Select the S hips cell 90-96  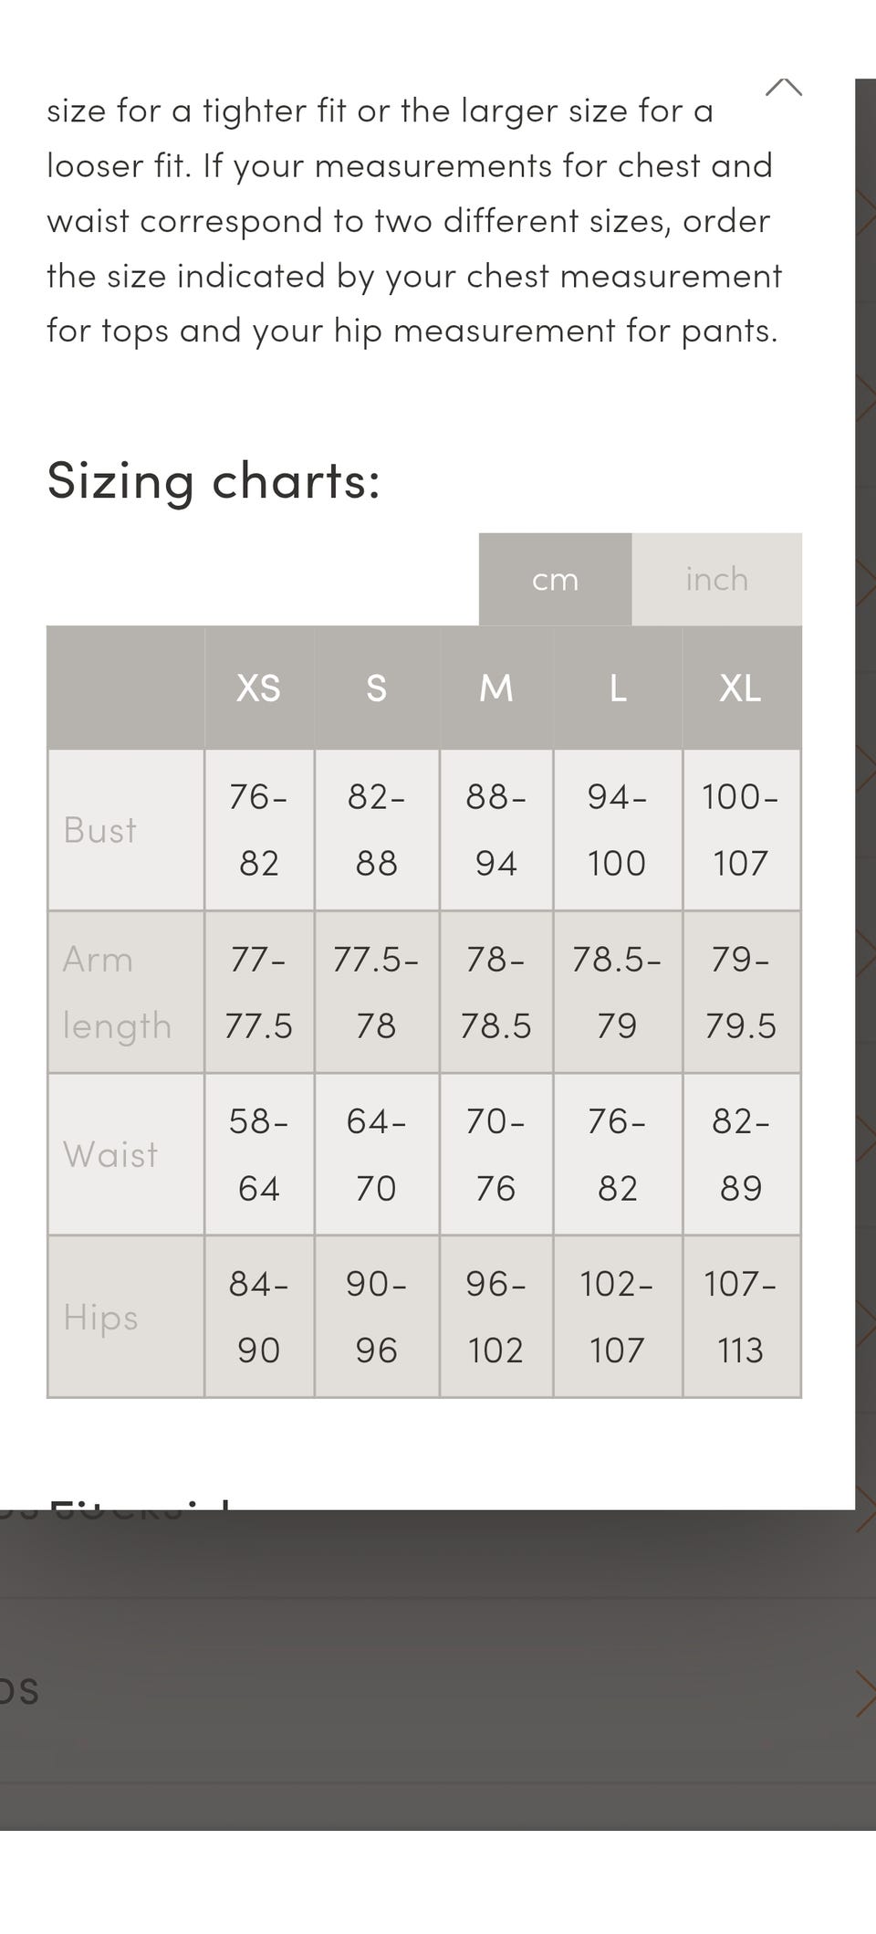[x=376, y=1318]
